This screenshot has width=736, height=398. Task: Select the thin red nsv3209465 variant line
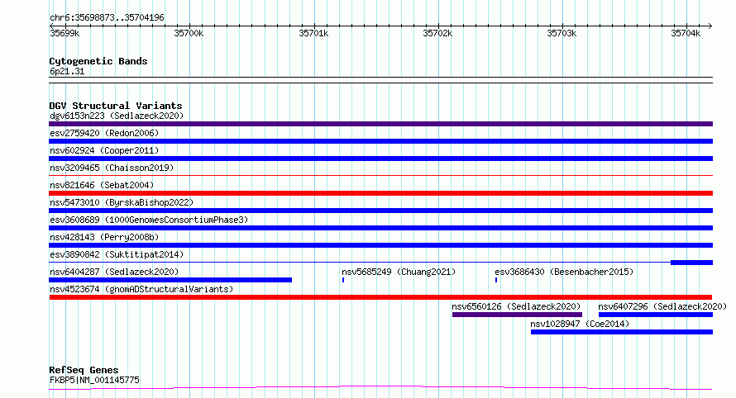(380, 176)
